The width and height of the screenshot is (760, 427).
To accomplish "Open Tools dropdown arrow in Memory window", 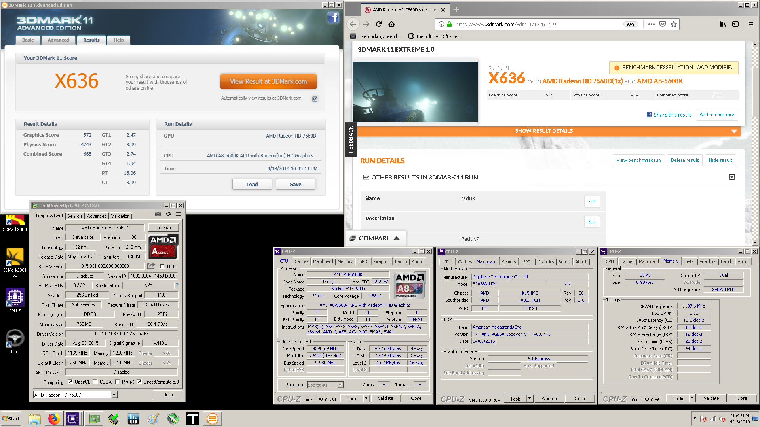I will [692, 398].
